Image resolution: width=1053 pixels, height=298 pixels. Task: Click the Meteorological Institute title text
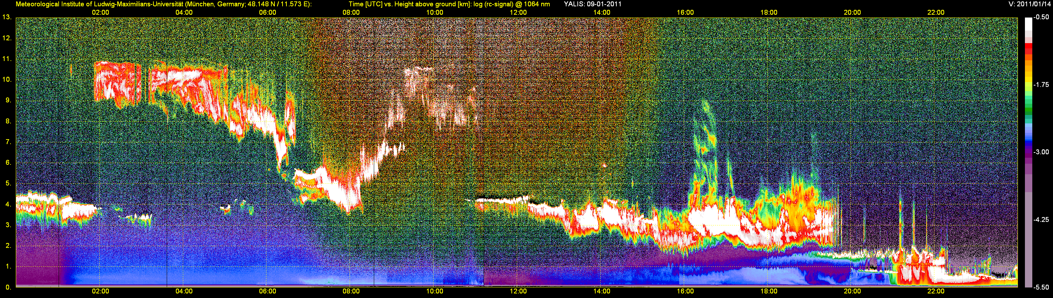pos(164,4)
